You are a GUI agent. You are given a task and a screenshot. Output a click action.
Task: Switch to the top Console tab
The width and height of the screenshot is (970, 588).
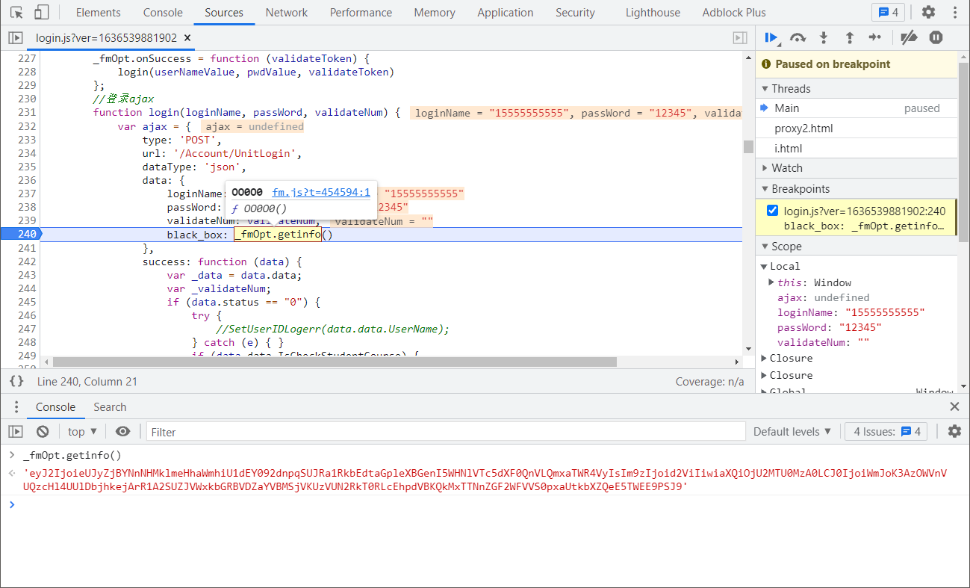[x=163, y=12]
